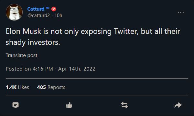Visit the Catturd display name link
Screen dimensions: 194x116
coord(36,9)
